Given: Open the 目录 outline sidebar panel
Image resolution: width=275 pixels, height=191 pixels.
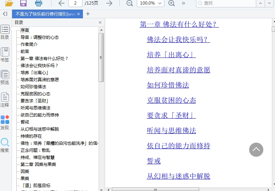Looking at the screenshot, I should click(5, 32).
